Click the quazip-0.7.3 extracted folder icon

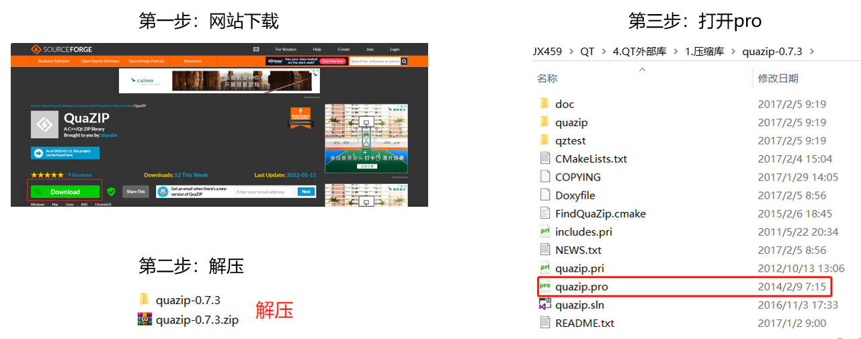[x=144, y=299]
